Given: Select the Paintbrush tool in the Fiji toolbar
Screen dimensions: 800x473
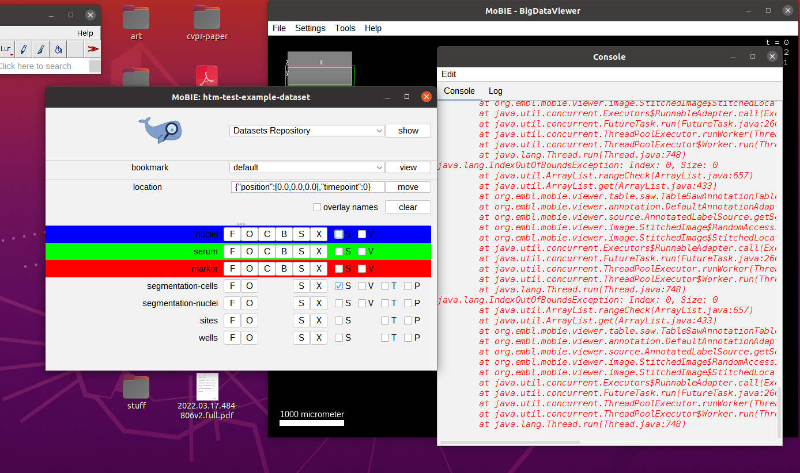Looking at the screenshot, I should tap(40, 49).
